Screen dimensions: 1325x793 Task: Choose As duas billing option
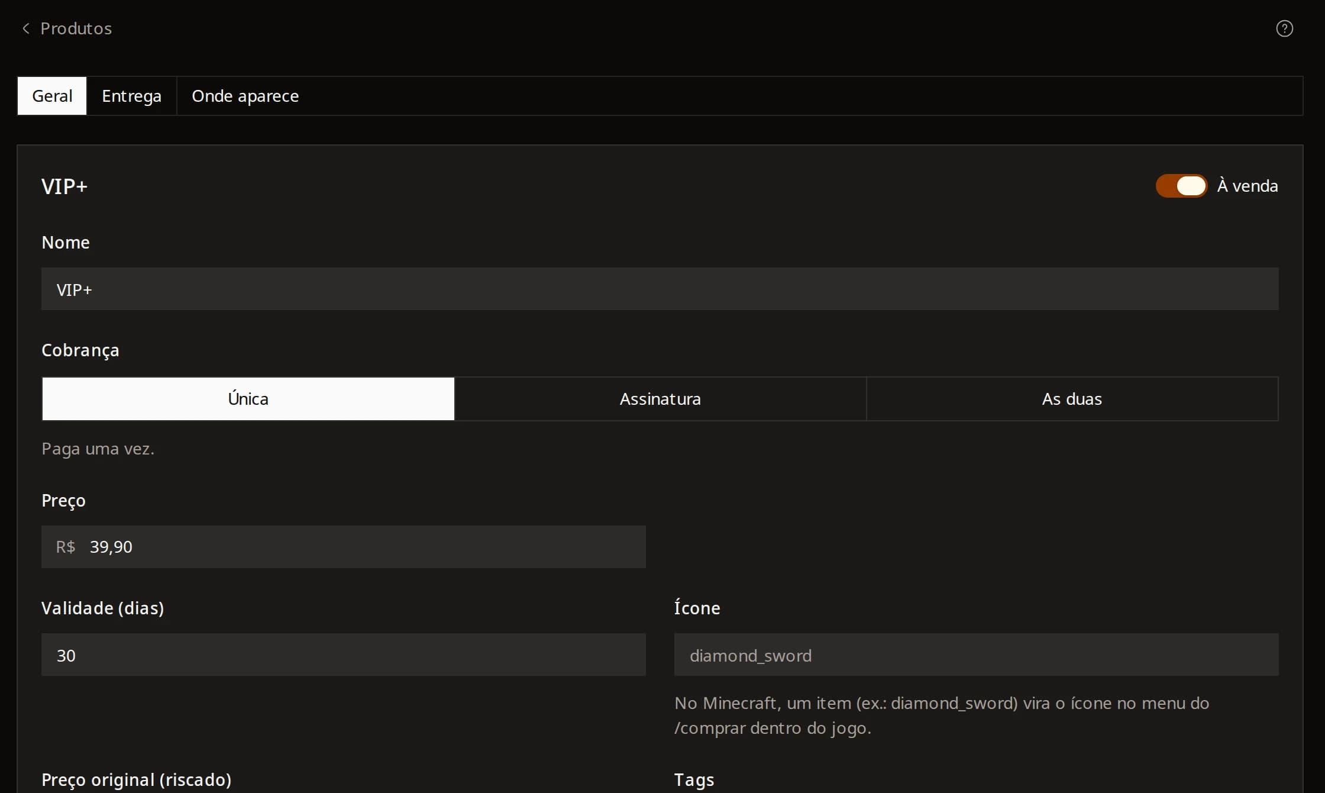tap(1072, 399)
